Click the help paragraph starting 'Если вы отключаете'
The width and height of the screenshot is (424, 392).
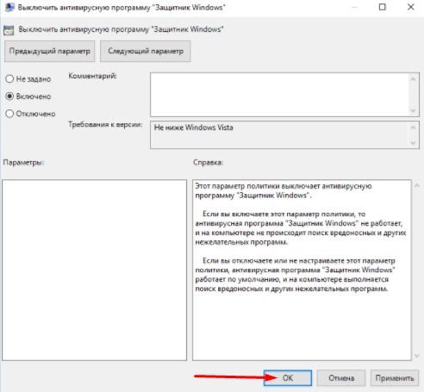coord(295,275)
